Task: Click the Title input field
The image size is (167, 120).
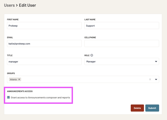Action: click(44, 61)
